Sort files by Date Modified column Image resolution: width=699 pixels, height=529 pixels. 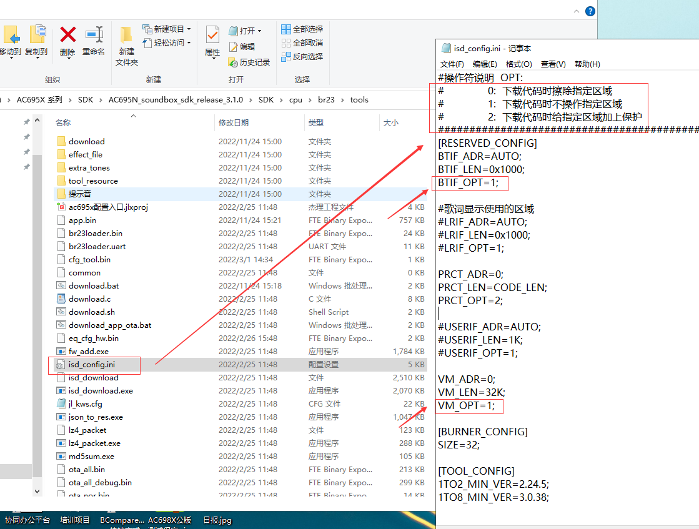click(x=233, y=122)
